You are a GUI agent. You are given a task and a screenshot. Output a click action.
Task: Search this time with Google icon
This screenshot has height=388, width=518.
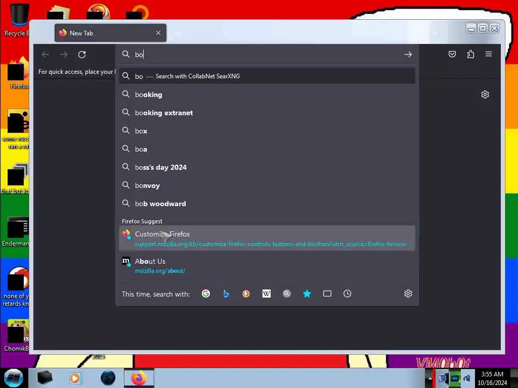(x=206, y=294)
